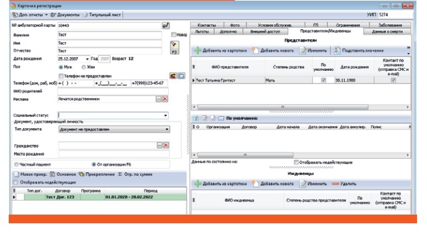Click green plus Добавить из картотеки in Иждивенцы
This screenshot has height=232, width=427.
(220, 184)
